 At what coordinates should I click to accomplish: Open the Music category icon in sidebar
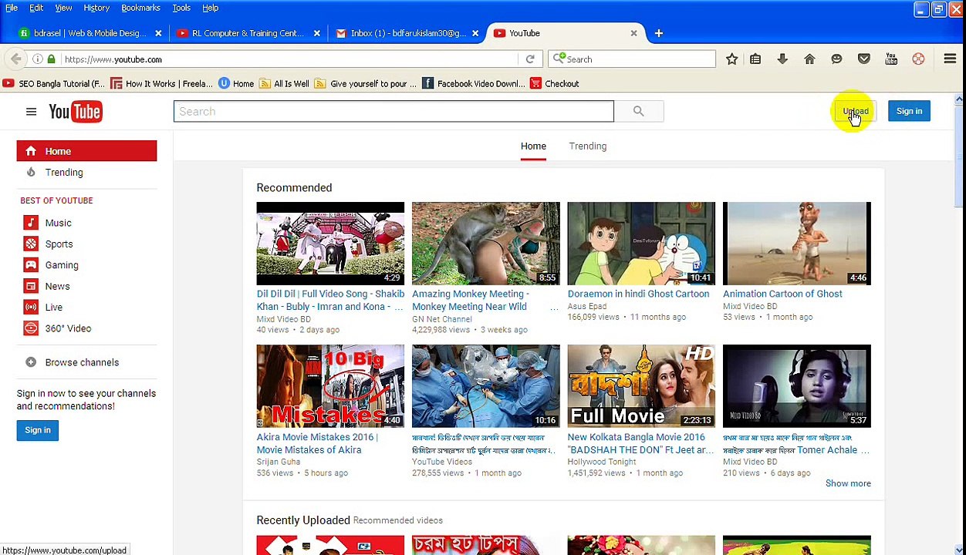coord(31,223)
